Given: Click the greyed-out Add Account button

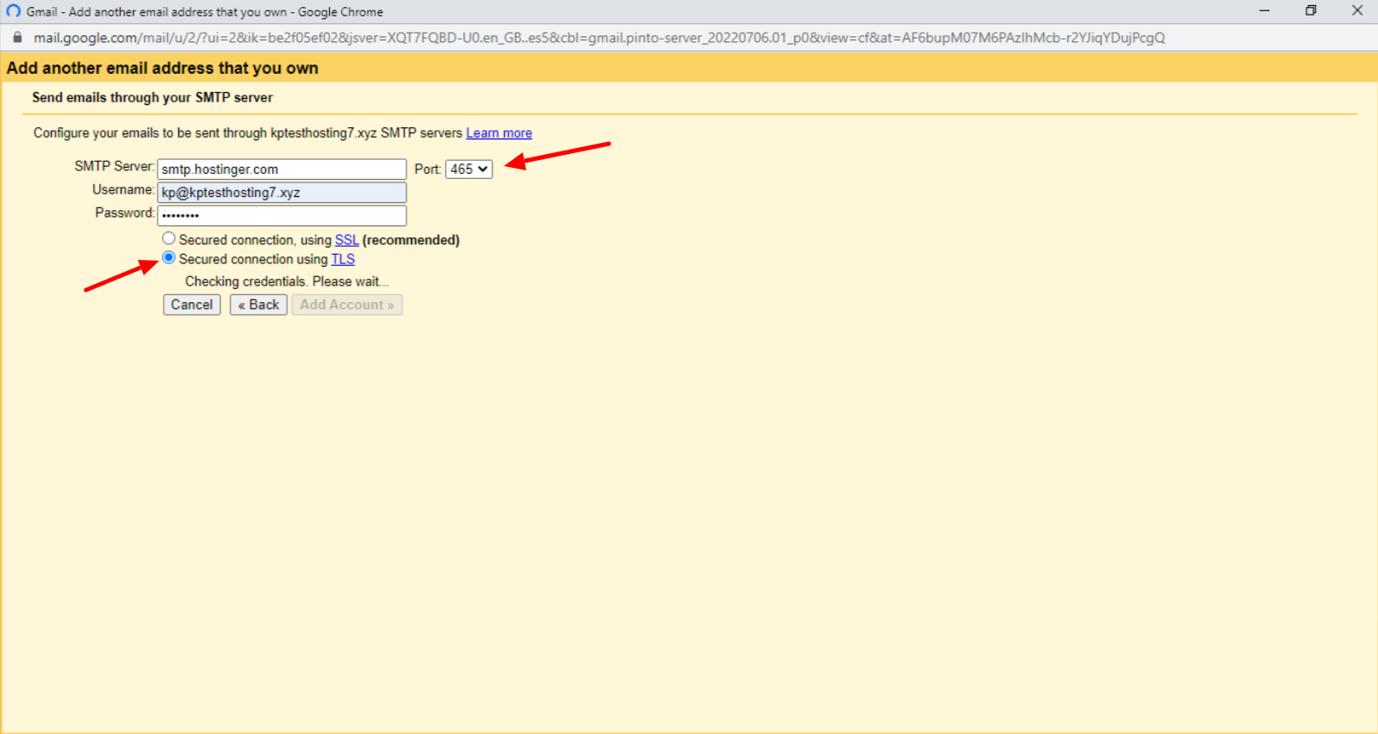Looking at the screenshot, I should [x=346, y=305].
